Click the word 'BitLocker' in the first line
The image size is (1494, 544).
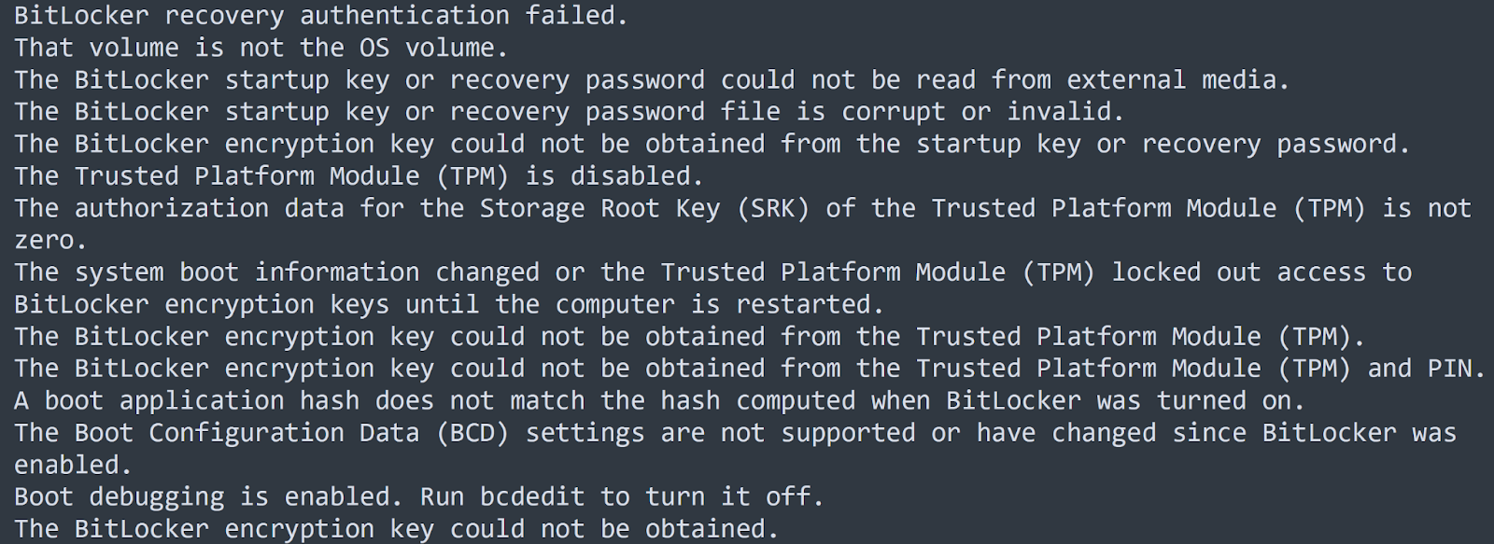coord(81,16)
